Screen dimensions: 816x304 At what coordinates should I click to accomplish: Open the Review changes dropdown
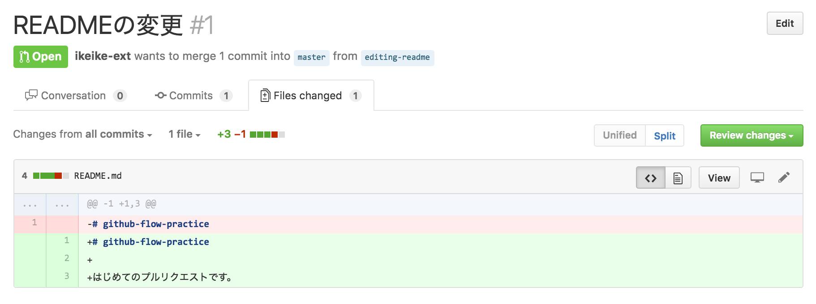tap(752, 135)
